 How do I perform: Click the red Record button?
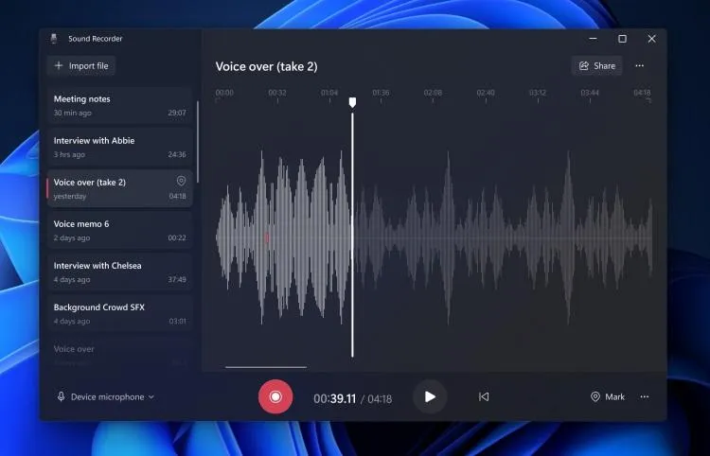pyautogui.click(x=275, y=396)
